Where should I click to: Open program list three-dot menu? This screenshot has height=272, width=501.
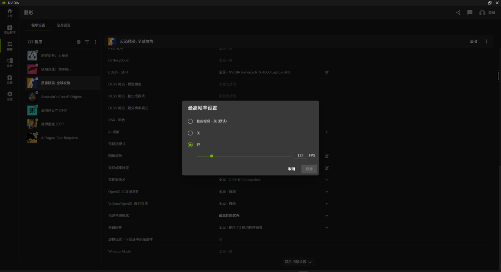click(x=96, y=42)
